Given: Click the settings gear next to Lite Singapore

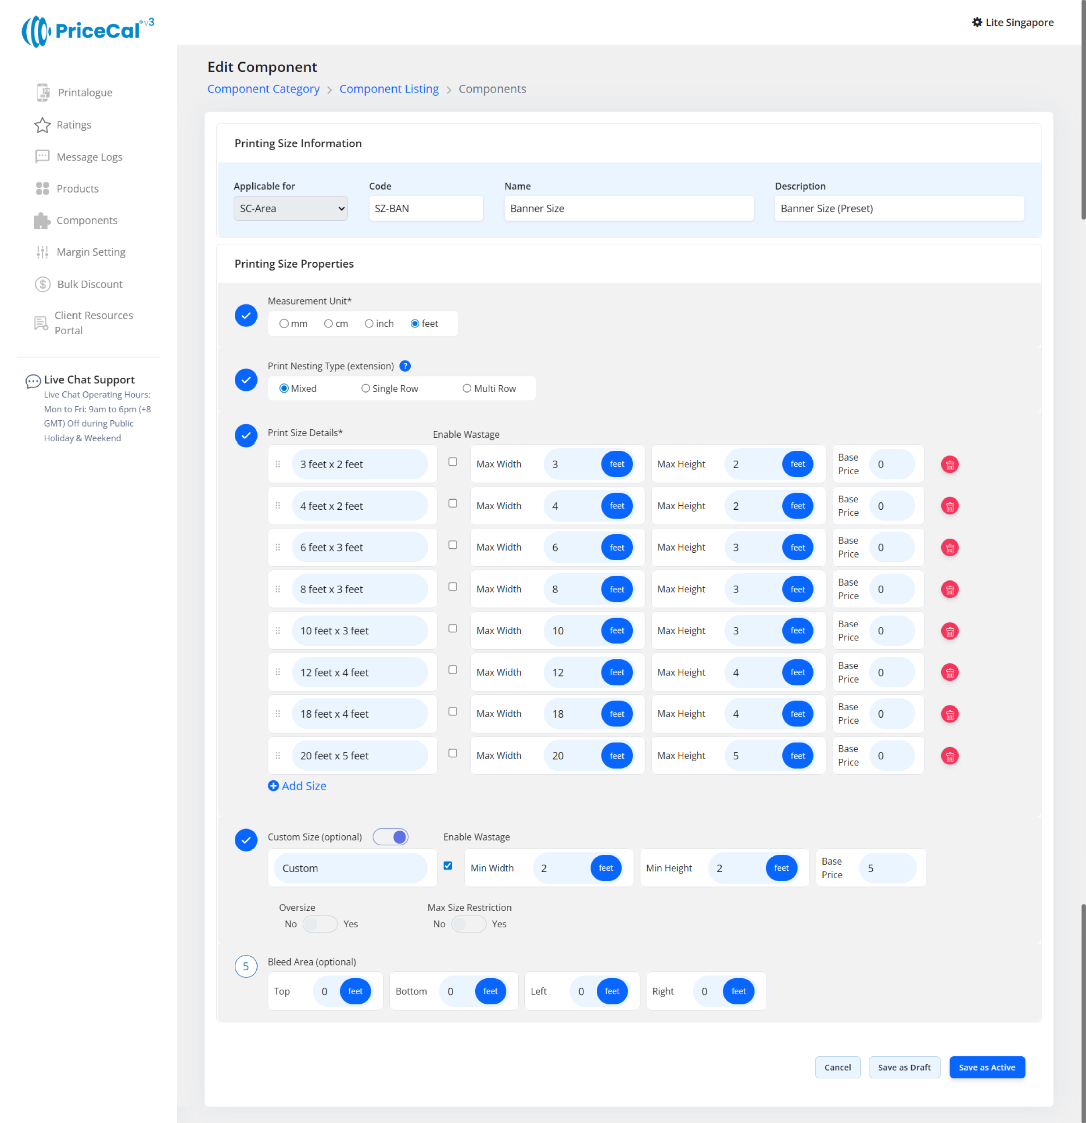Looking at the screenshot, I should click(x=977, y=22).
